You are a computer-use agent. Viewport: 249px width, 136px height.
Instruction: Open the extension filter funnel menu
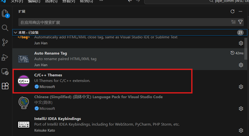(x=240, y=22)
